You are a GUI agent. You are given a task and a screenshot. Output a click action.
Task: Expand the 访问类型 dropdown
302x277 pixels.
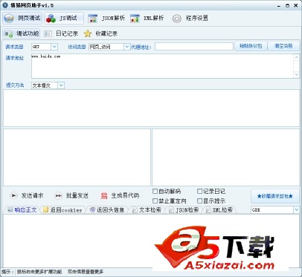coord(126,47)
